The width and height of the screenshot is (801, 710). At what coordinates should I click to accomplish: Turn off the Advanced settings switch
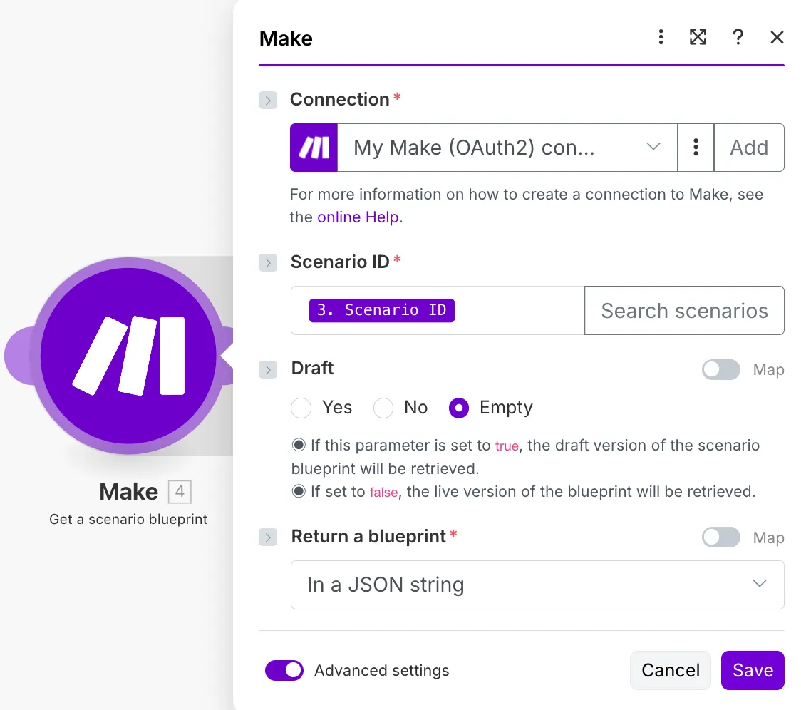click(x=284, y=670)
